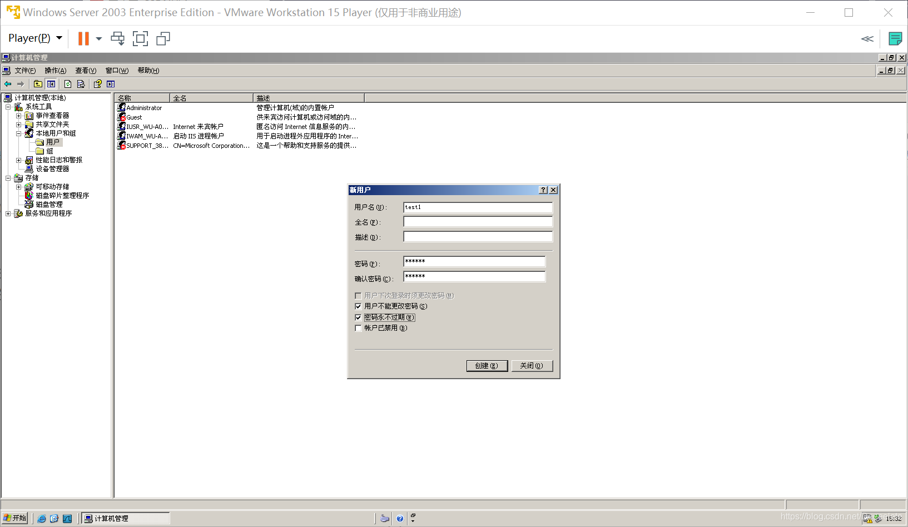
Task: Click the 计算机管理 taskbar button
Action: coord(126,519)
